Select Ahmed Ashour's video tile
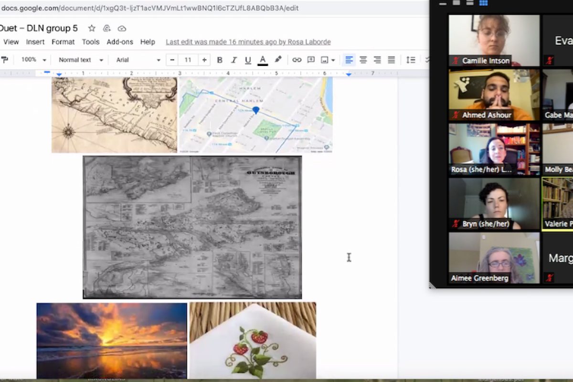The height and width of the screenshot is (382, 573). (494, 95)
